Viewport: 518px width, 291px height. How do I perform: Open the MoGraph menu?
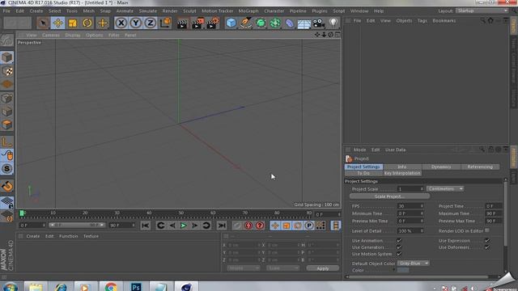pos(248,11)
